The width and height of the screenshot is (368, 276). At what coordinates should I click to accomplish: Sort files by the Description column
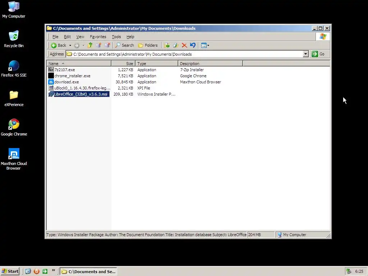click(210, 63)
